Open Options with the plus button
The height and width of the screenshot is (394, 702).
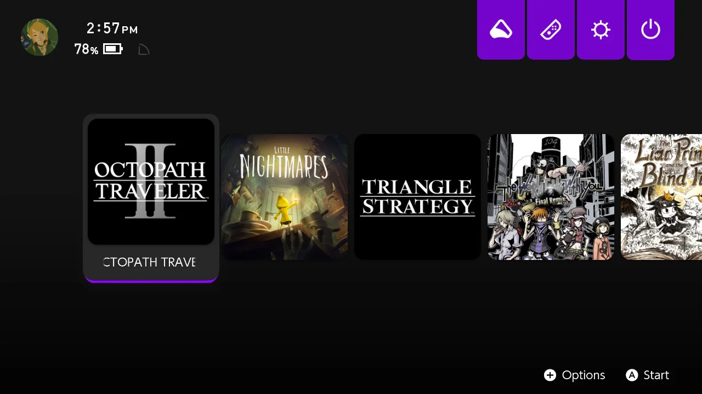coord(574,375)
